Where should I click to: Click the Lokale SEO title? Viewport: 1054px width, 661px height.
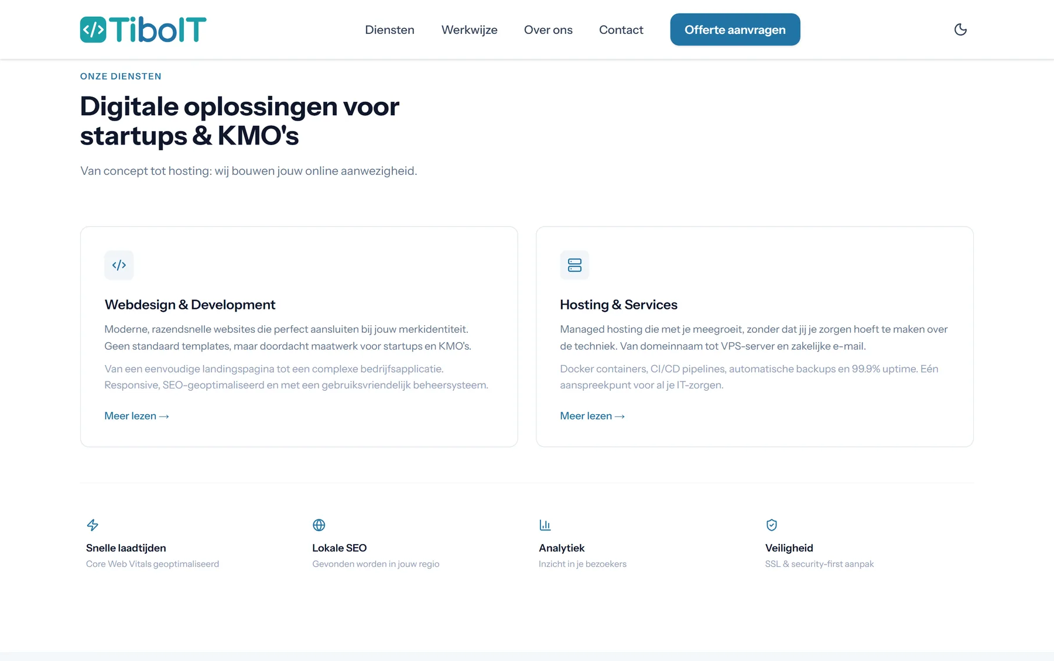(x=340, y=548)
